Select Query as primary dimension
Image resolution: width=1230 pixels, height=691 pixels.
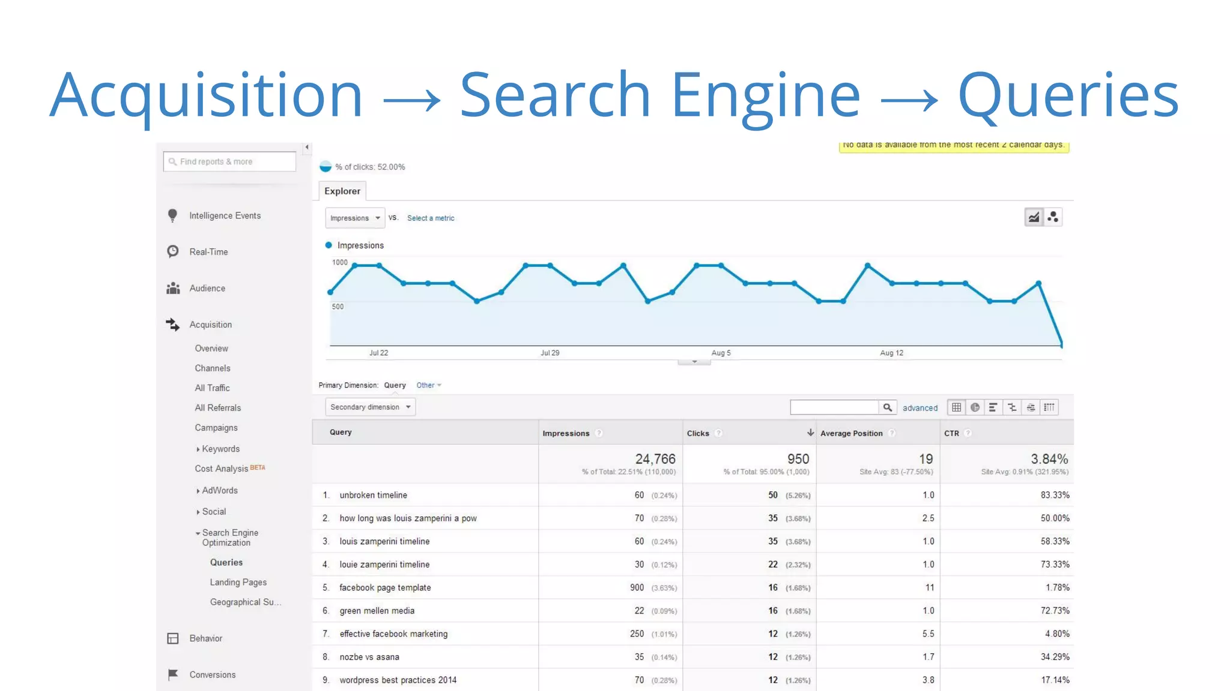tap(395, 385)
